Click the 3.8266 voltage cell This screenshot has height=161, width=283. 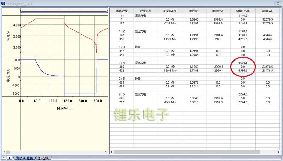(x=194, y=19)
